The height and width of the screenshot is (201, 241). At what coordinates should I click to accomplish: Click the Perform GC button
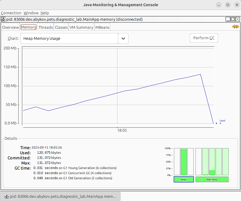pos(204,38)
